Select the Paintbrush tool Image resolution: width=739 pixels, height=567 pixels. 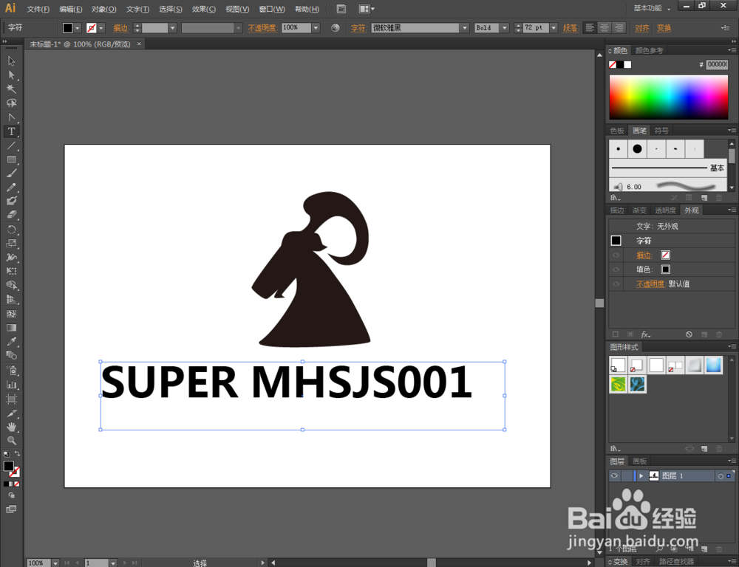click(11, 173)
